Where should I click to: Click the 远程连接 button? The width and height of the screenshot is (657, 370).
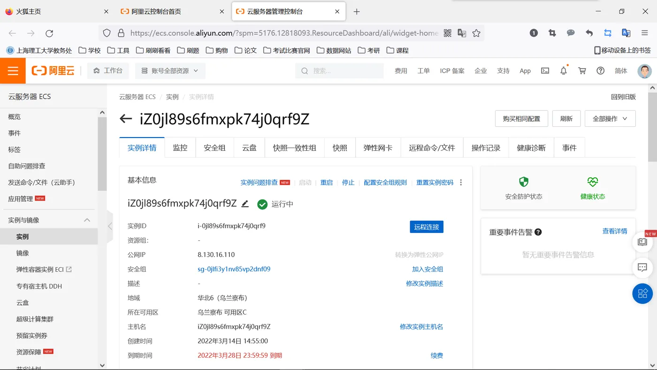click(x=427, y=227)
